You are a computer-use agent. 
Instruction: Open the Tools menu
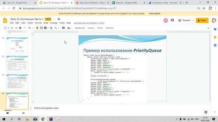[62, 23]
